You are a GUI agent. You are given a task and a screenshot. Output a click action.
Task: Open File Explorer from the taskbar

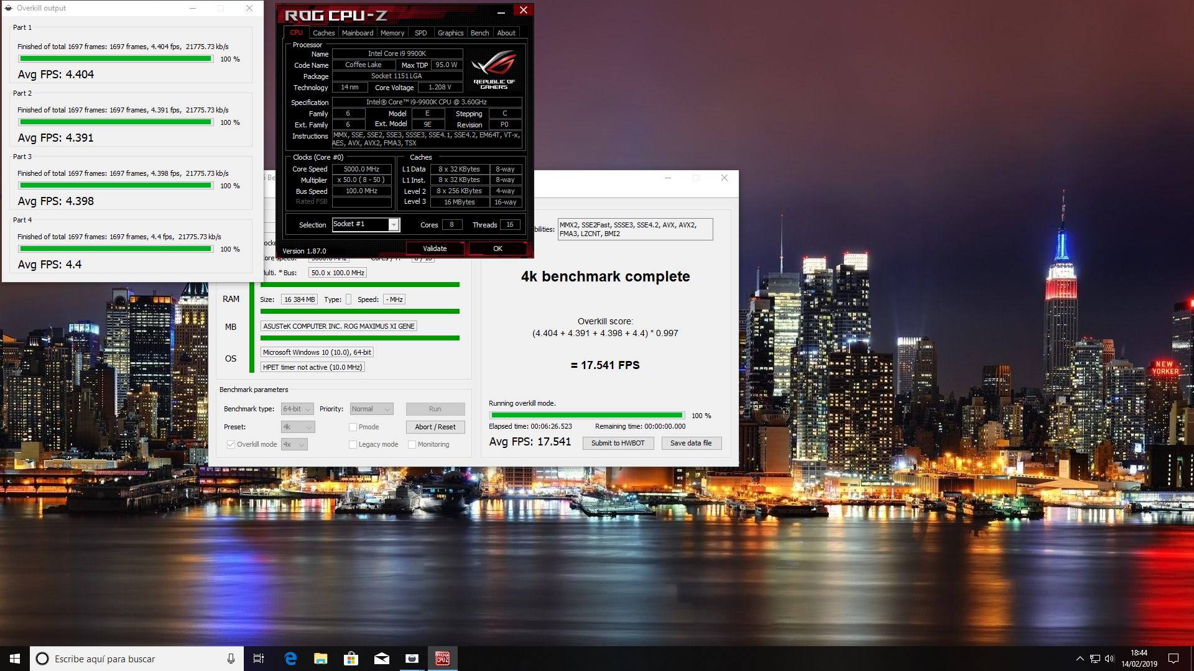[321, 659]
